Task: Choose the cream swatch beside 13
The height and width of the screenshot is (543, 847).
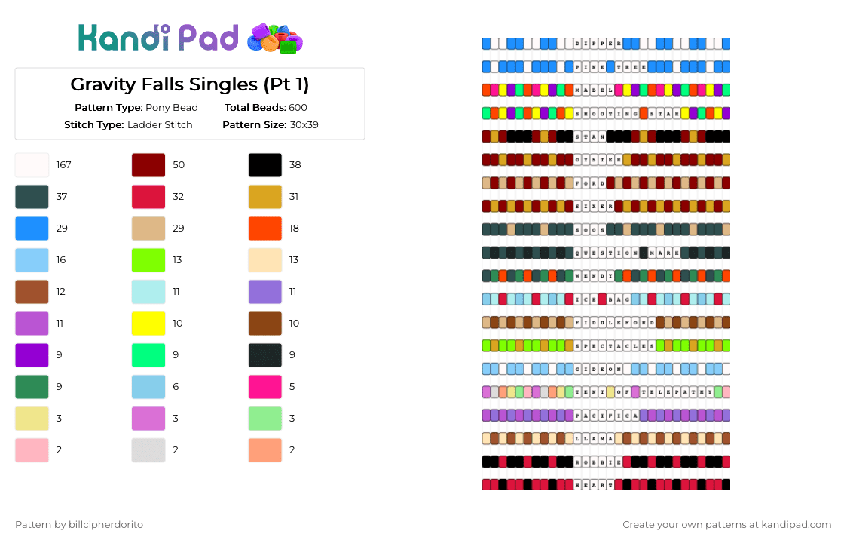Action: (264, 260)
